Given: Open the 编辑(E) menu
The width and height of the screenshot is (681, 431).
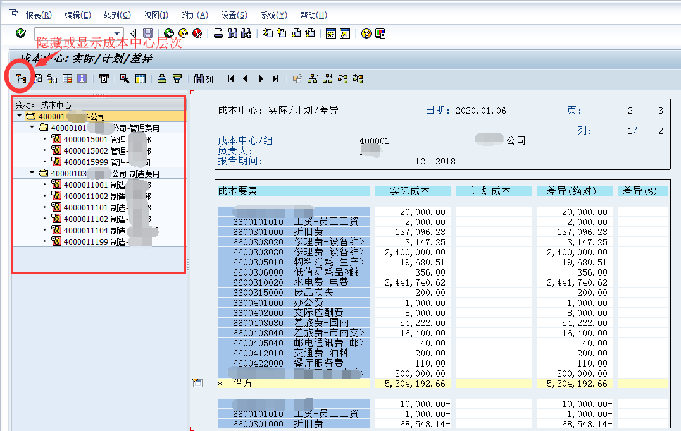Looking at the screenshot, I should 78,15.
